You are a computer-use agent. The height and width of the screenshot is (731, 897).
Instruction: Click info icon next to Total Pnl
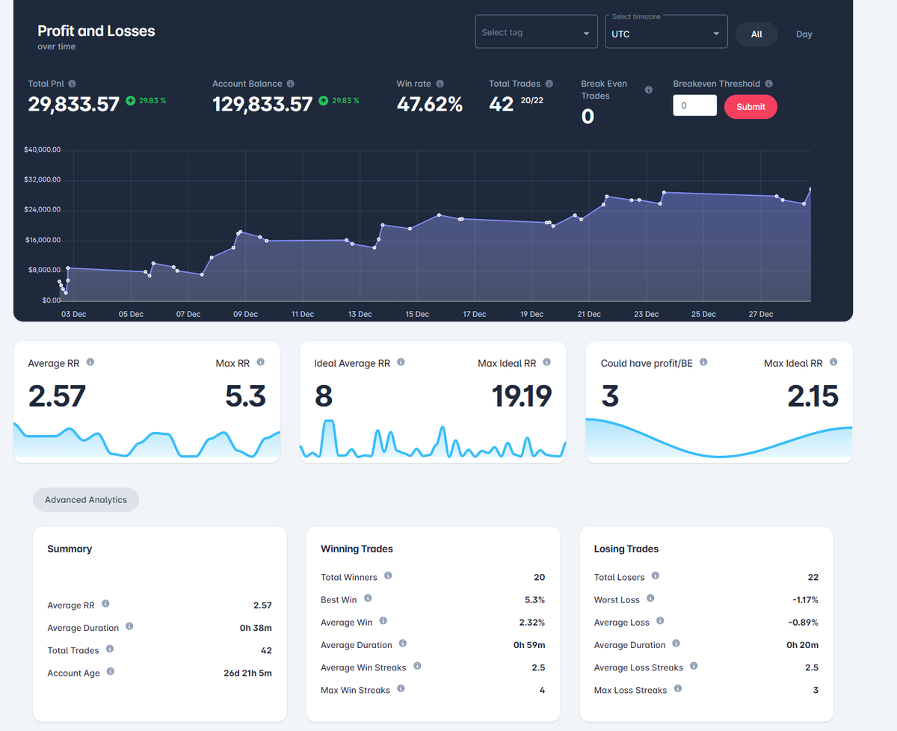[72, 84]
